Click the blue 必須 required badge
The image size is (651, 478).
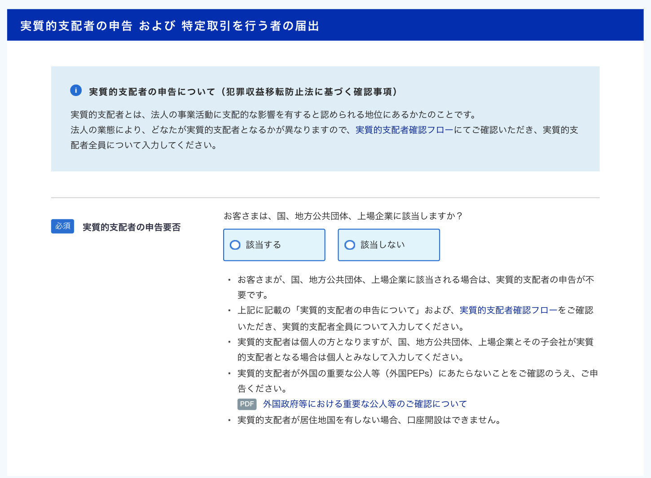tap(62, 226)
